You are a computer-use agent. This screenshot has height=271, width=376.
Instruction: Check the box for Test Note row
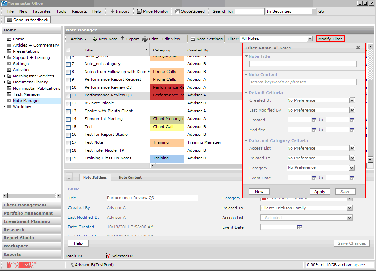click(x=68, y=143)
